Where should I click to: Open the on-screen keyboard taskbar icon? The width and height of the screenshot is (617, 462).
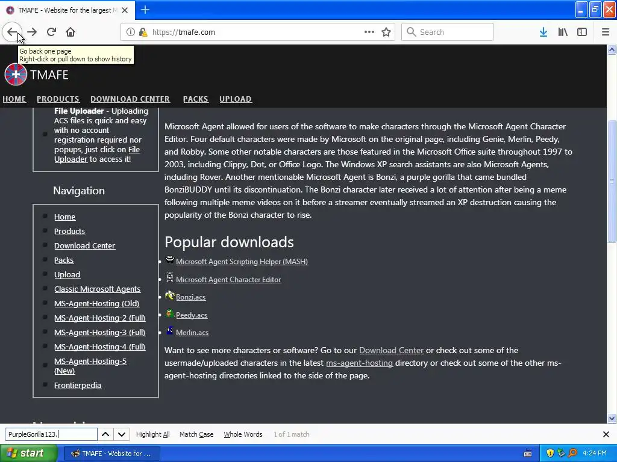pos(528,454)
